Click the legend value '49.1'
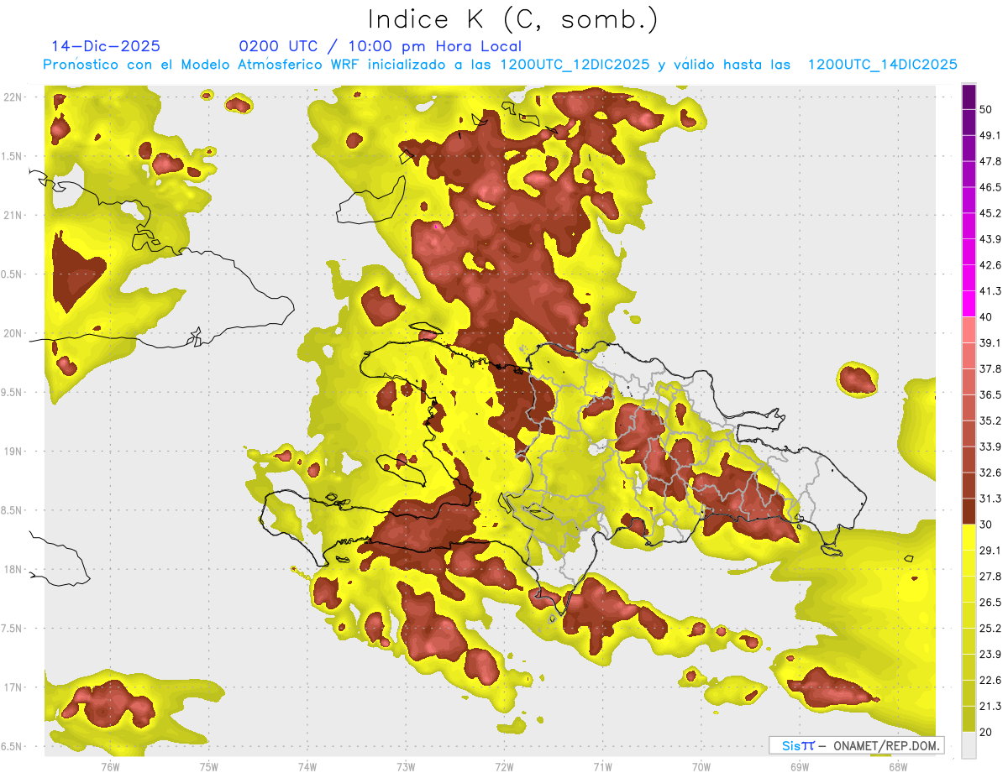 tap(990, 135)
